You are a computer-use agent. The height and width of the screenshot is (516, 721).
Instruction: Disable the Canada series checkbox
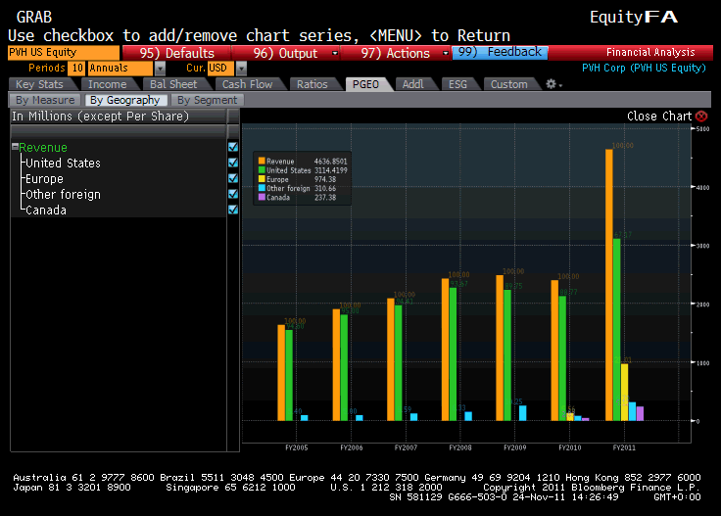233,210
